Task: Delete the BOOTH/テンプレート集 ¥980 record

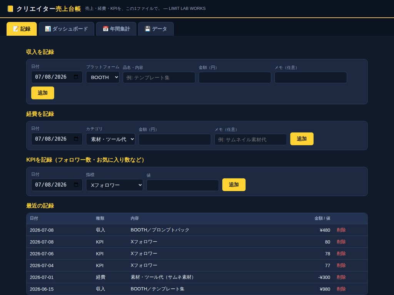Action: [341, 289]
